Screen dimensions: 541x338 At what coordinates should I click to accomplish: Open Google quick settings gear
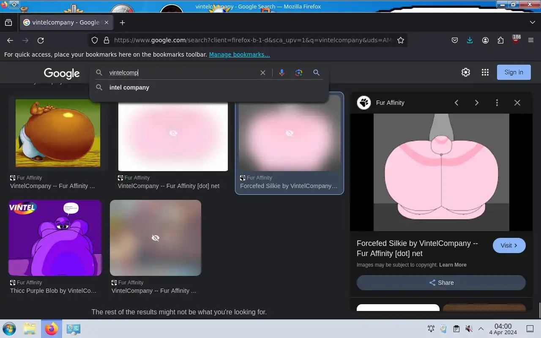click(x=466, y=72)
